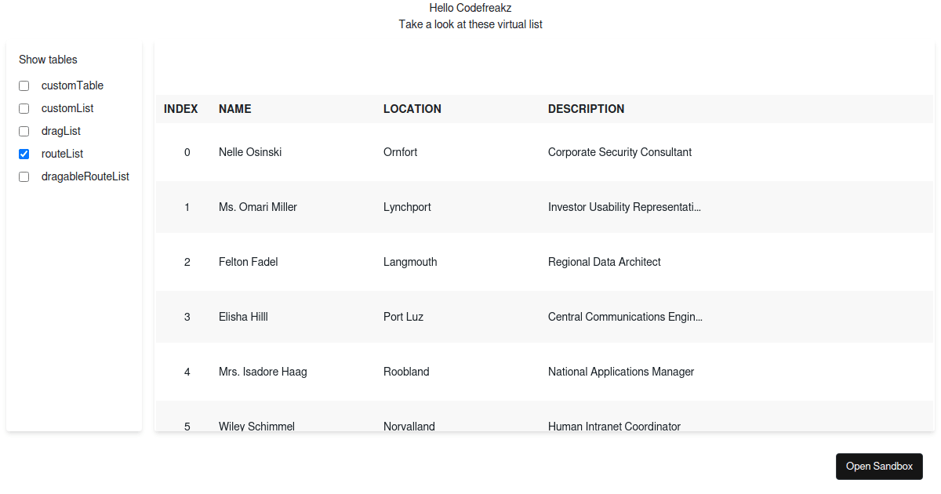Click the Port Luz location cell

pos(403,317)
